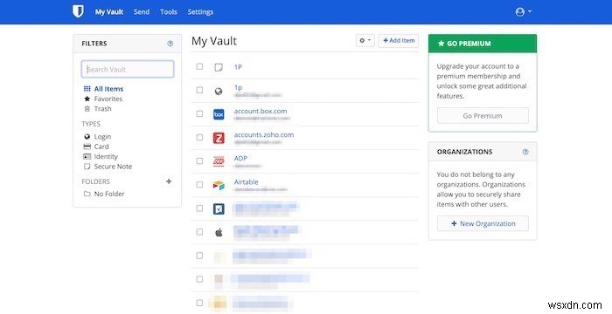Click the globe icon for 1p login
This screenshot has height=314, width=612.
point(219,92)
